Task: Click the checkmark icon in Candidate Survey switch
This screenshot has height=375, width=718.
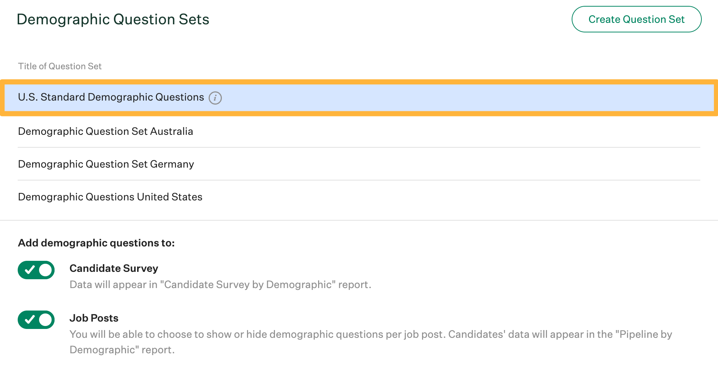Action: click(x=29, y=270)
